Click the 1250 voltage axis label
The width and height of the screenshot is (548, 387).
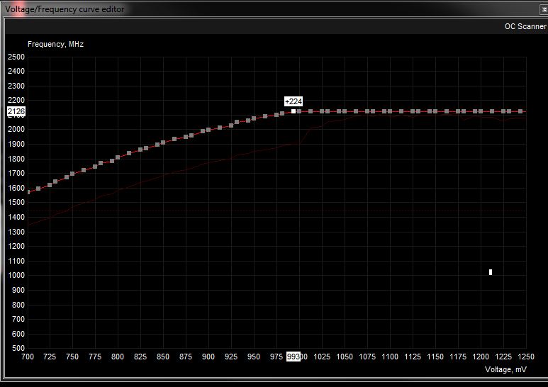526,357
